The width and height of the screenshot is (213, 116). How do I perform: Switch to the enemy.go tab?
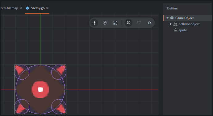click(x=37, y=8)
